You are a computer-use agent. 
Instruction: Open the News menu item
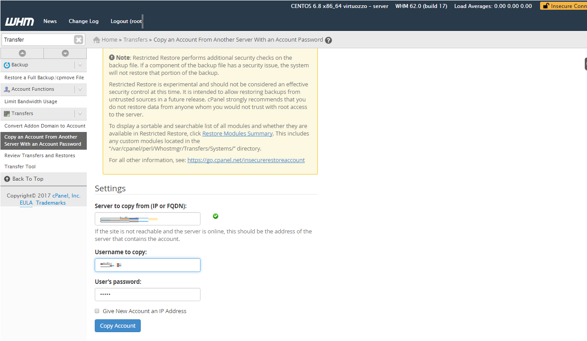tap(50, 21)
